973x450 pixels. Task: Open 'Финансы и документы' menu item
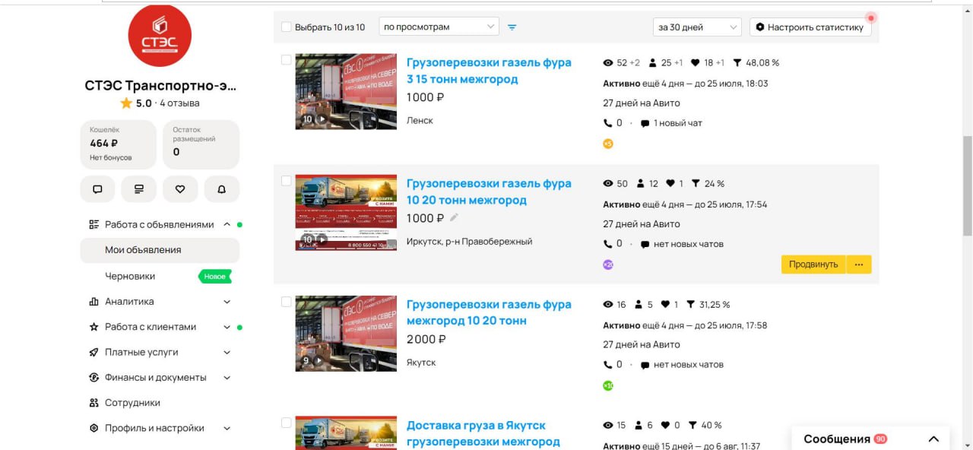[x=156, y=377]
